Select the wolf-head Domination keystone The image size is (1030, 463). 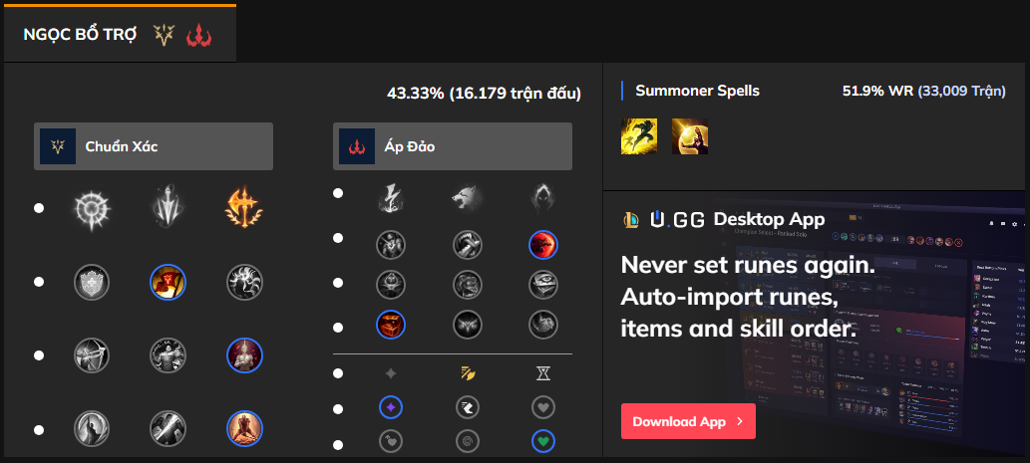[468, 197]
